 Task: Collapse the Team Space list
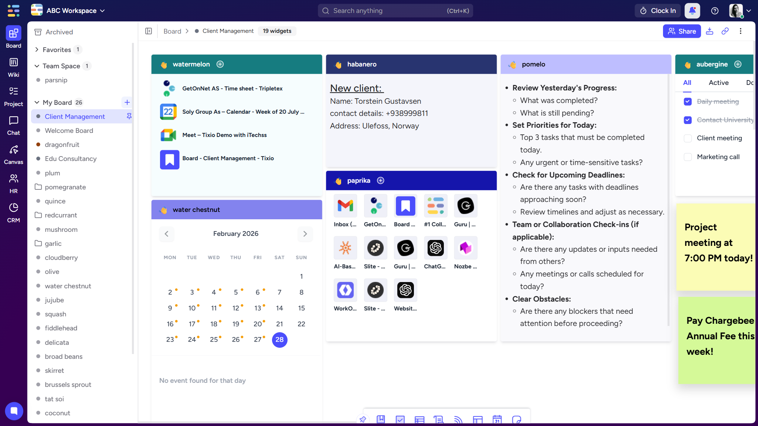[x=37, y=66]
